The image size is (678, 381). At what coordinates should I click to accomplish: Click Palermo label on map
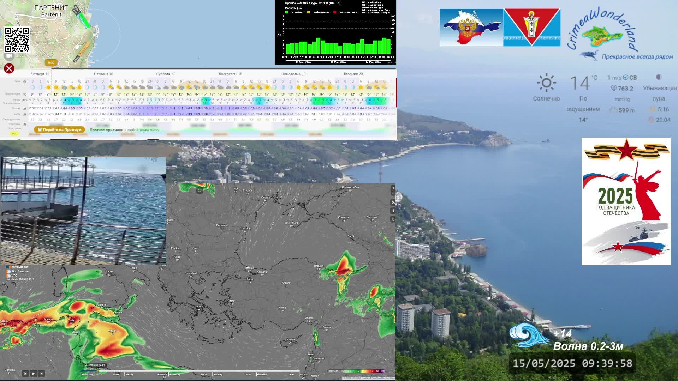[x=101, y=304]
